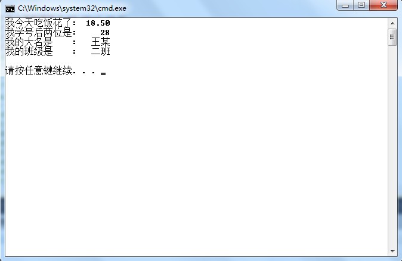
Task: Click the number 28 in the output
Action: click(x=105, y=33)
